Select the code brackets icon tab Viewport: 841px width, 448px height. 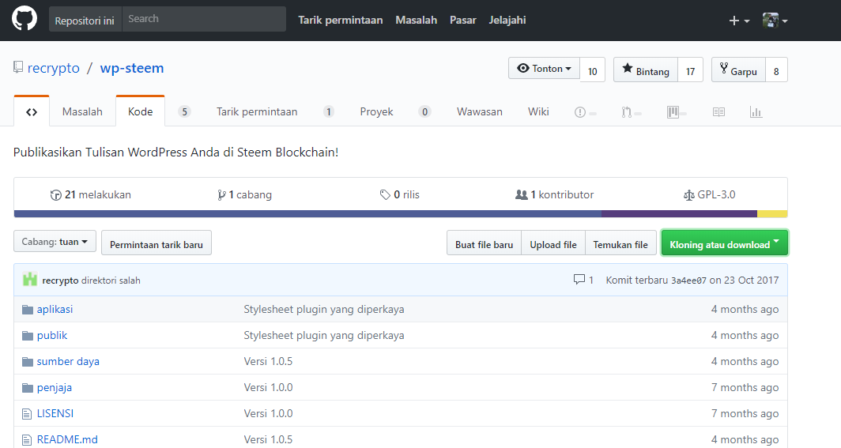(x=32, y=112)
